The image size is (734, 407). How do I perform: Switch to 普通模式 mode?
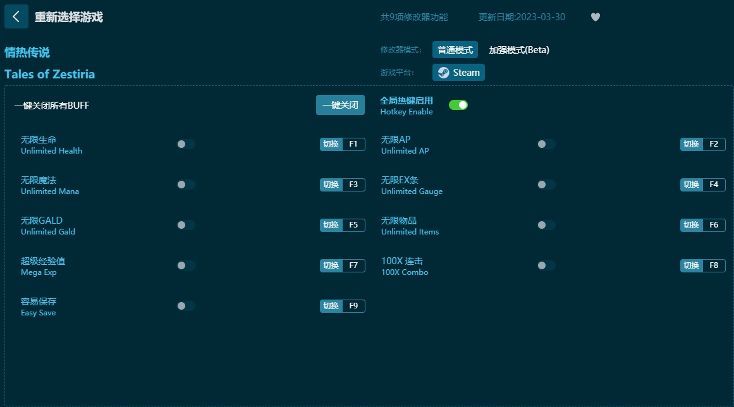(x=455, y=50)
